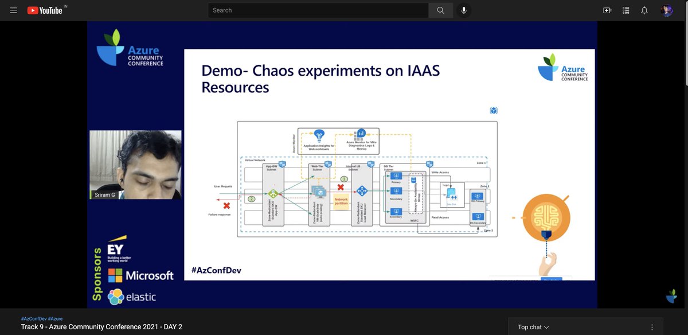Expand the Top chat dropdown
Screen dimensions: 688x335
pyautogui.click(x=533, y=327)
